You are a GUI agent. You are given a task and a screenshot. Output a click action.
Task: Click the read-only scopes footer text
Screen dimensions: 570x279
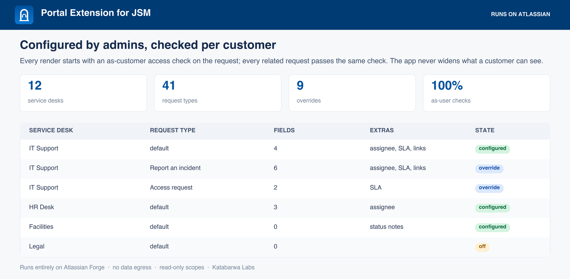(x=182, y=267)
